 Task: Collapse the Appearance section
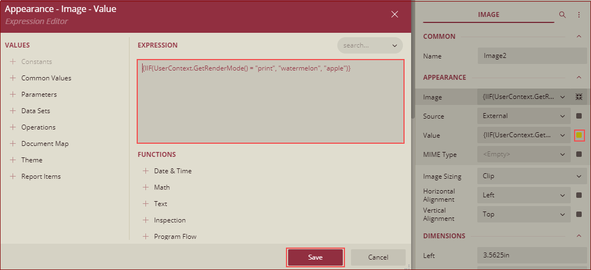(x=579, y=77)
